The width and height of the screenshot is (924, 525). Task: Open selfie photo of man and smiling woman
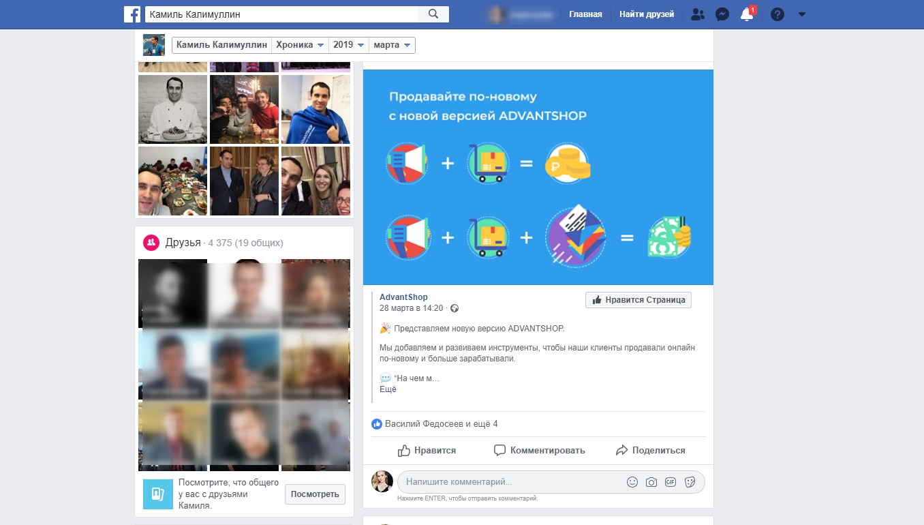315,181
